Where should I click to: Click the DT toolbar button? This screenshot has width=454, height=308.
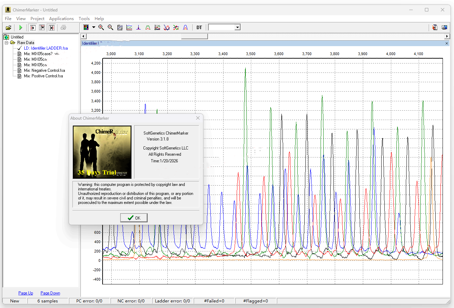pos(199,27)
